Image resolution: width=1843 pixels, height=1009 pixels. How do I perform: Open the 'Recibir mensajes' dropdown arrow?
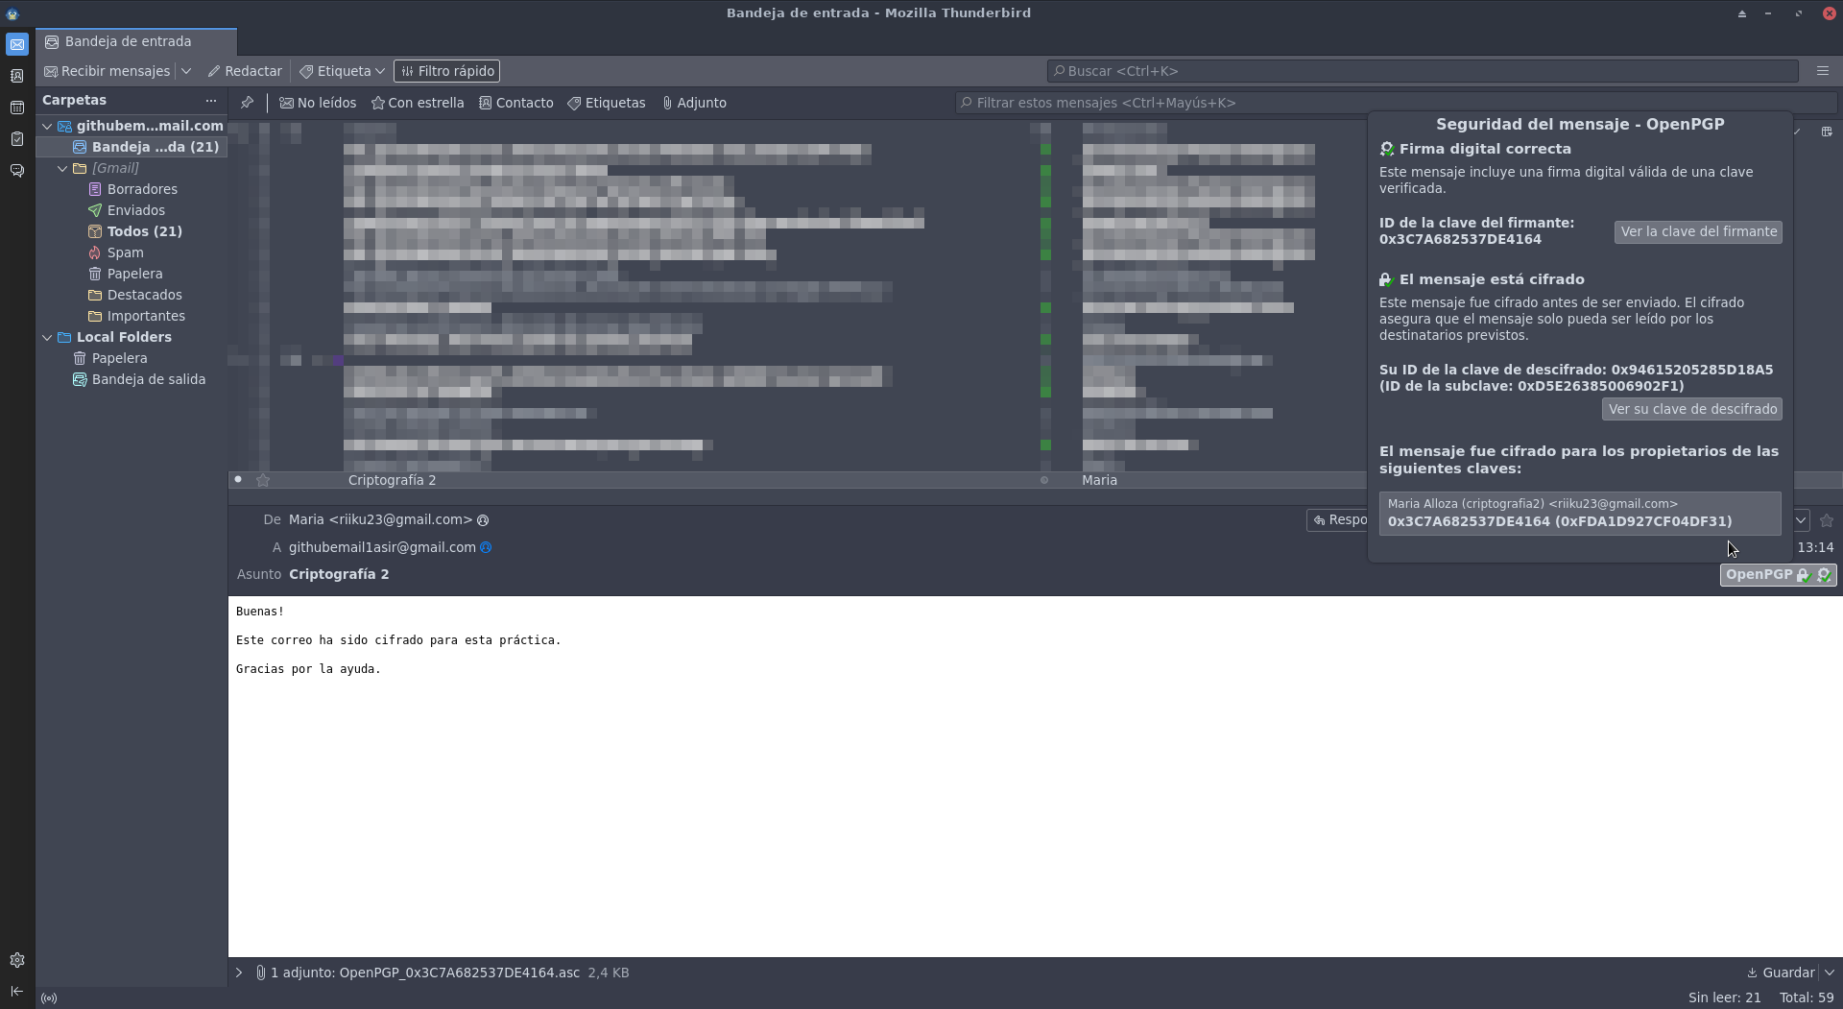coord(186,71)
